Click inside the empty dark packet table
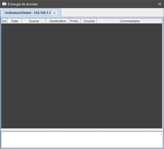 [82, 76]
